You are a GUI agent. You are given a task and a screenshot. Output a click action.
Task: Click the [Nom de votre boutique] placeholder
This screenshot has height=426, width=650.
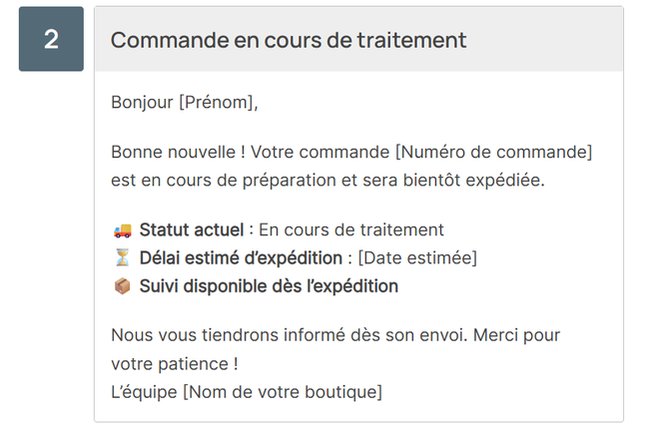click(x=282, y=391)
